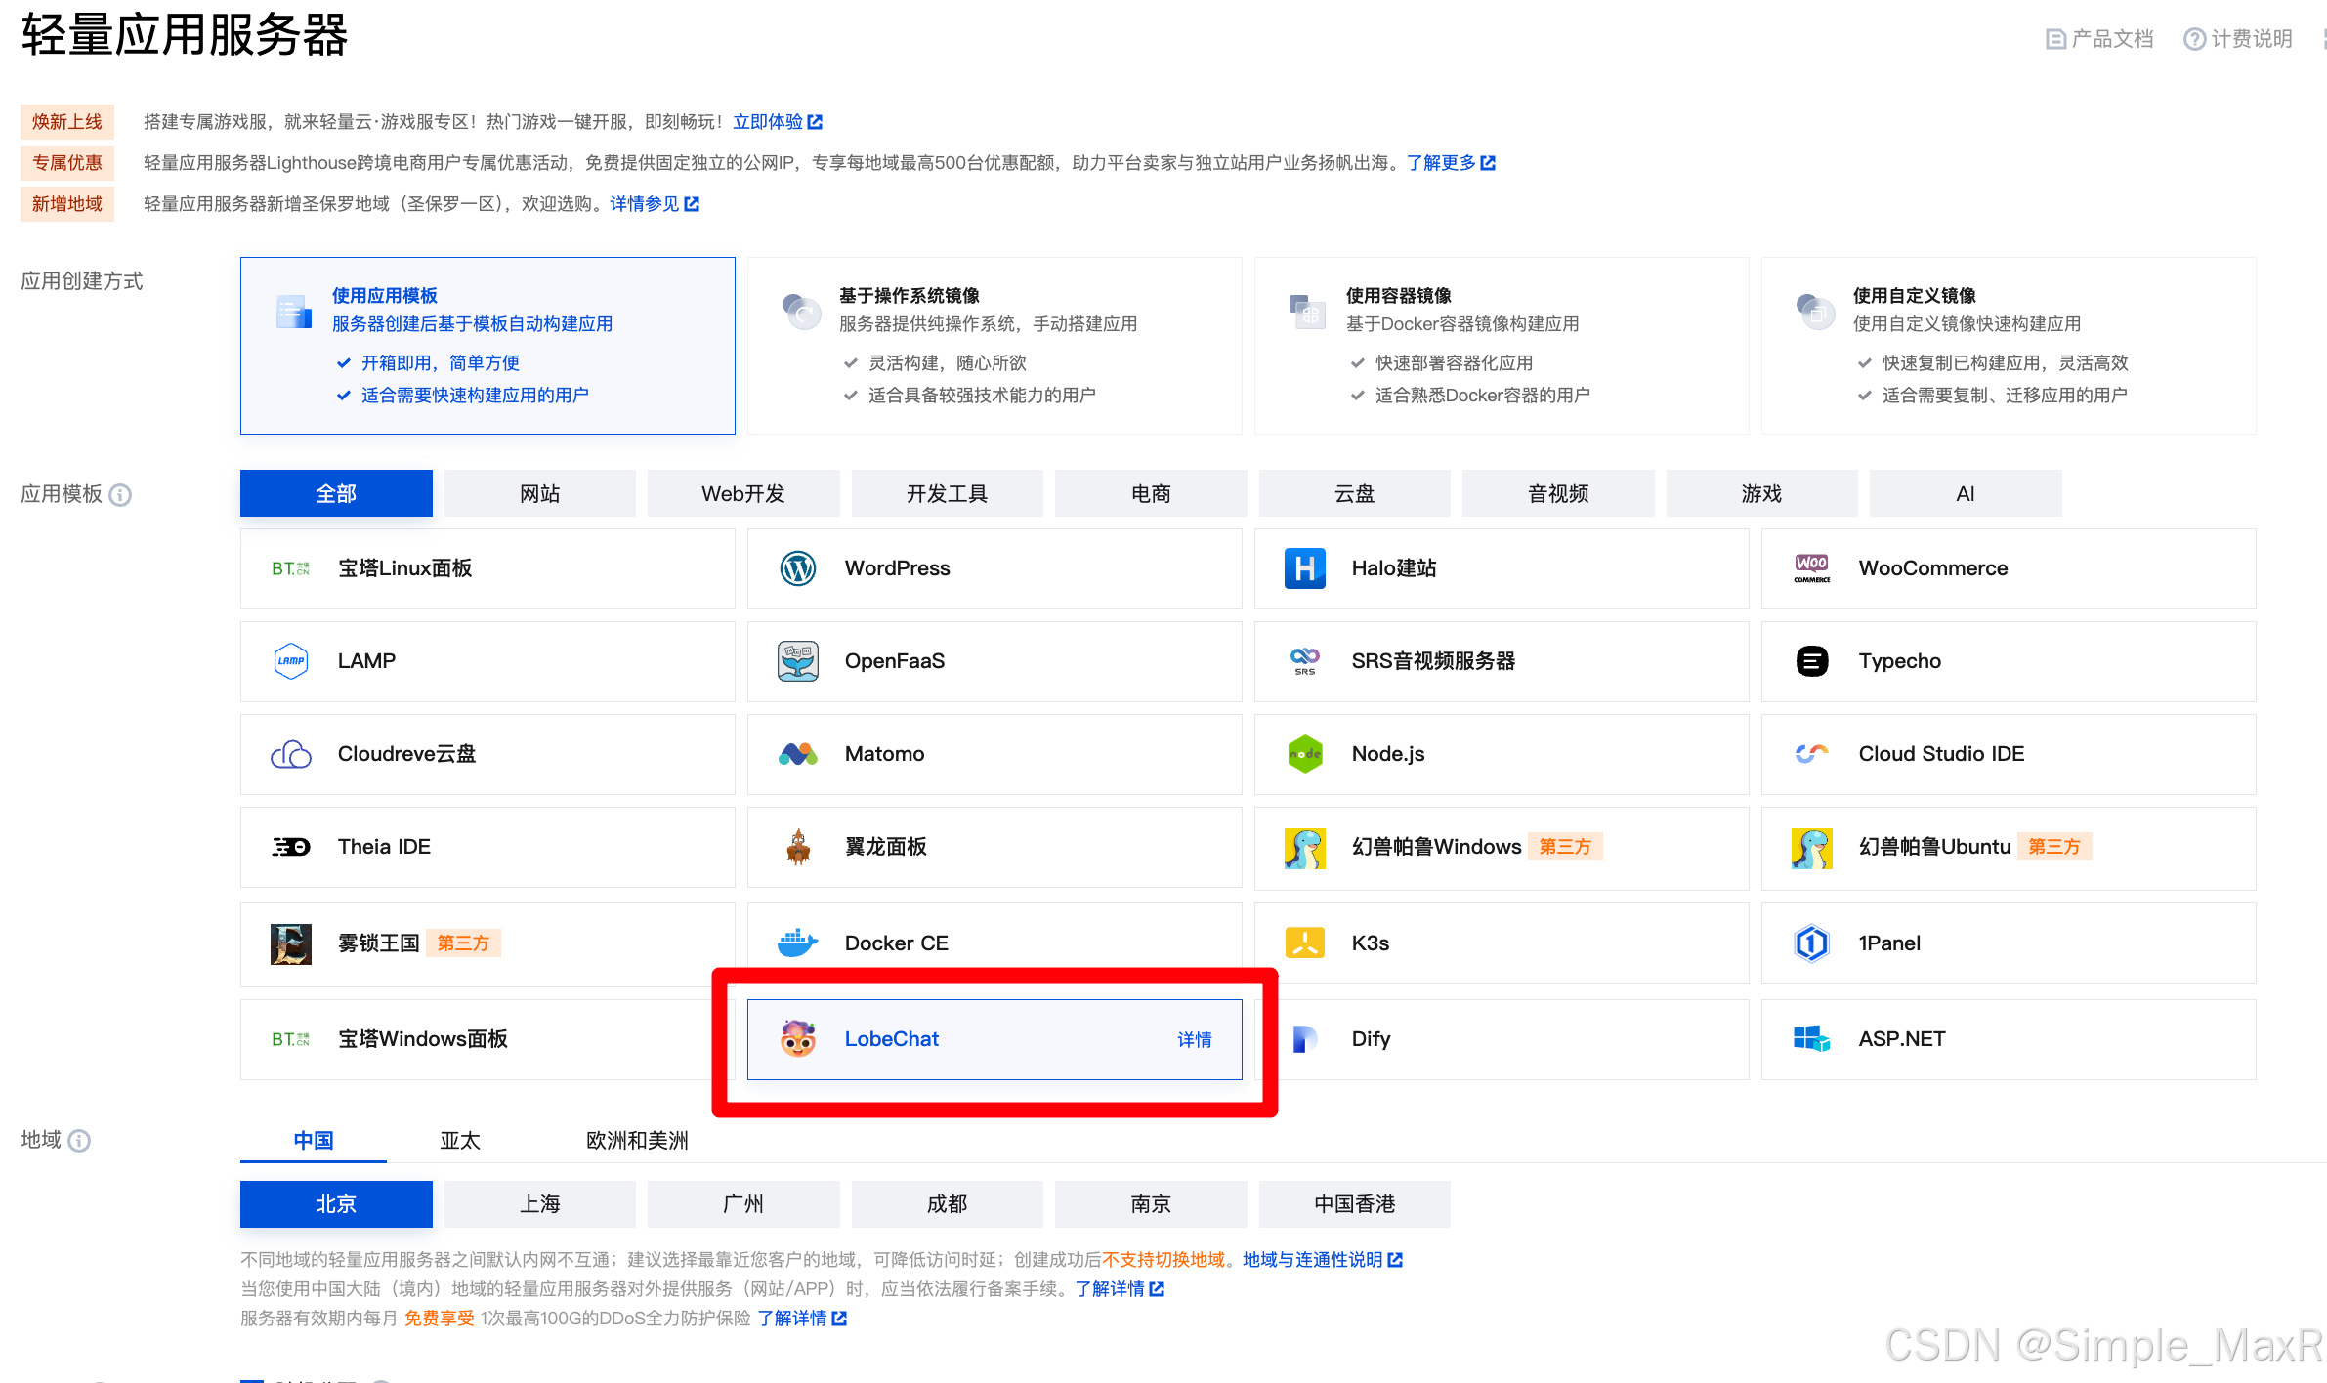The width and height of the screenshot is (2327, 1383).
Task: Click the WordPress logo icon
Action: click(797, 568)
